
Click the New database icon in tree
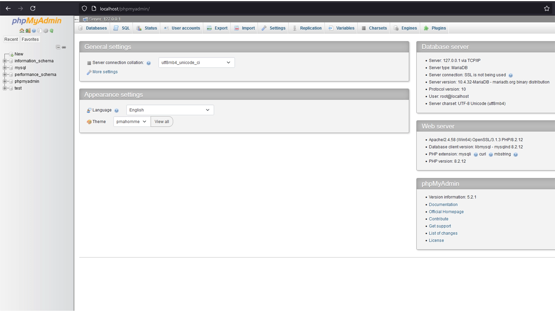[11, 54]
